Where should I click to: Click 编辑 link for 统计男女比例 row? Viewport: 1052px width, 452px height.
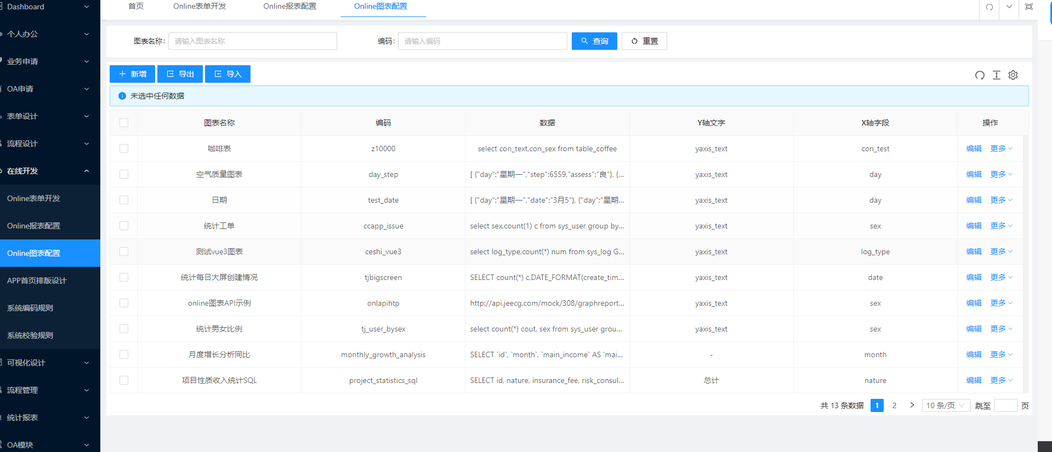[x=974, y=329]
